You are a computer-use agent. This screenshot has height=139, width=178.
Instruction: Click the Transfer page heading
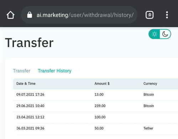coord(29,43)
